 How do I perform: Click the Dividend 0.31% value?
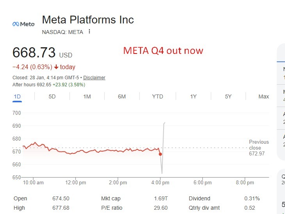point(252,198)
